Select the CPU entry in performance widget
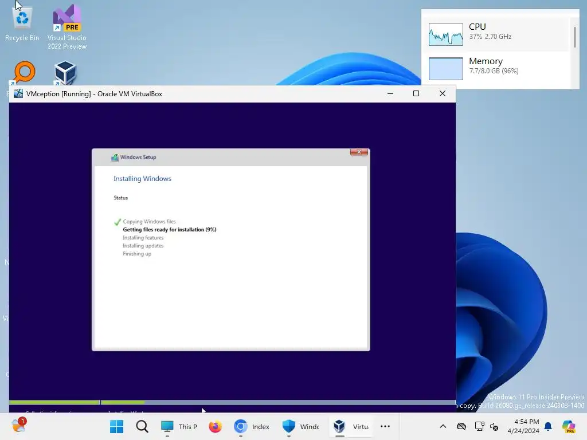Image resolution: width=587 pixels, height=440 pixels. coord(498,34)
